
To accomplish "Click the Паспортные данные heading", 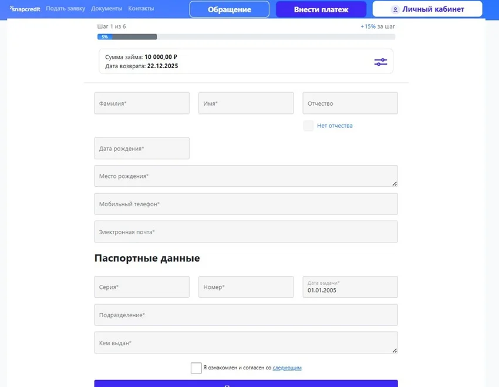I will click(x=147, y=258).
